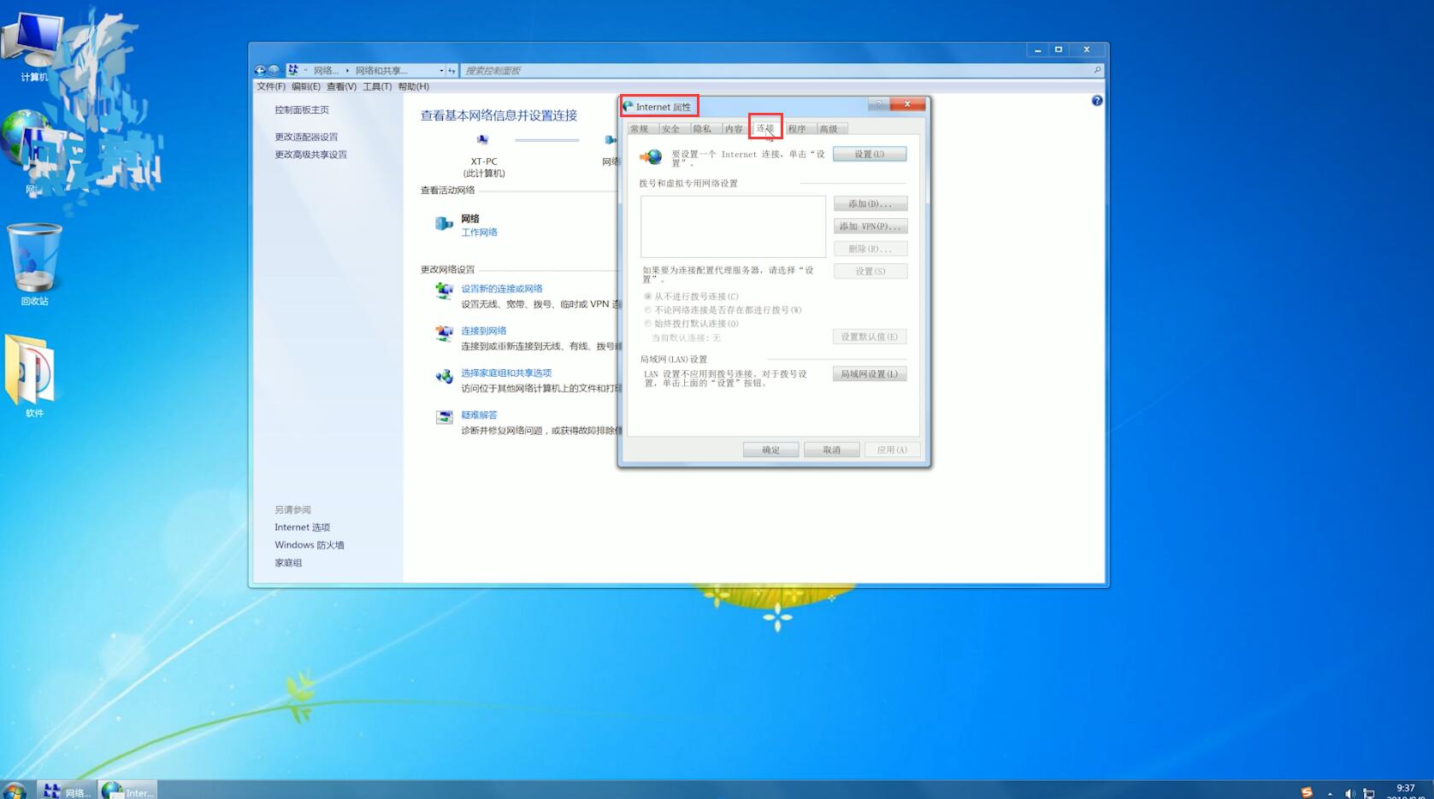The image size is (1434, 799).
Task: Click the Internet properties taskbar button
Action: pos(128,790)
